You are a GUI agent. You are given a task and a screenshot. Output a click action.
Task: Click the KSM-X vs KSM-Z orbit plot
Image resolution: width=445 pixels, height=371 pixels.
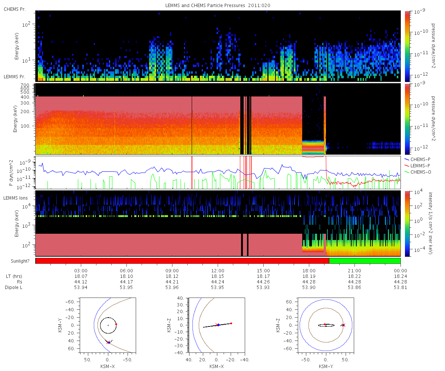(217, 325)
